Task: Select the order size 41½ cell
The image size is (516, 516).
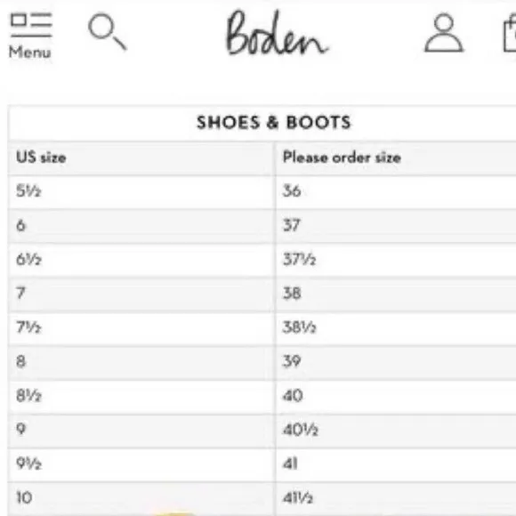Action: coord(396,498)
